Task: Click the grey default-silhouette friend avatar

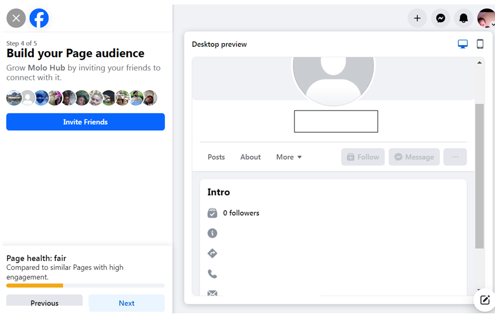Action: point(28,98)
